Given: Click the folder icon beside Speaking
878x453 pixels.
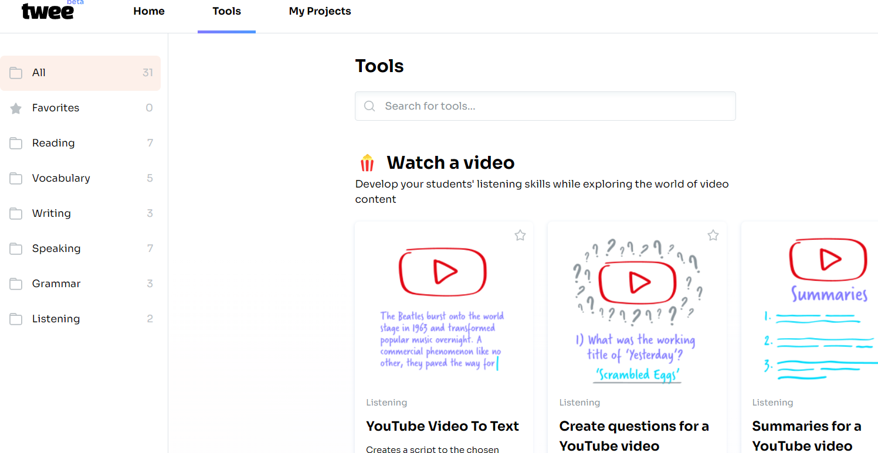Looking at the screenshot, I should (16, 249).
